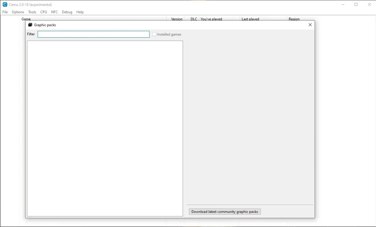Open the File menu

click(5, 12)
